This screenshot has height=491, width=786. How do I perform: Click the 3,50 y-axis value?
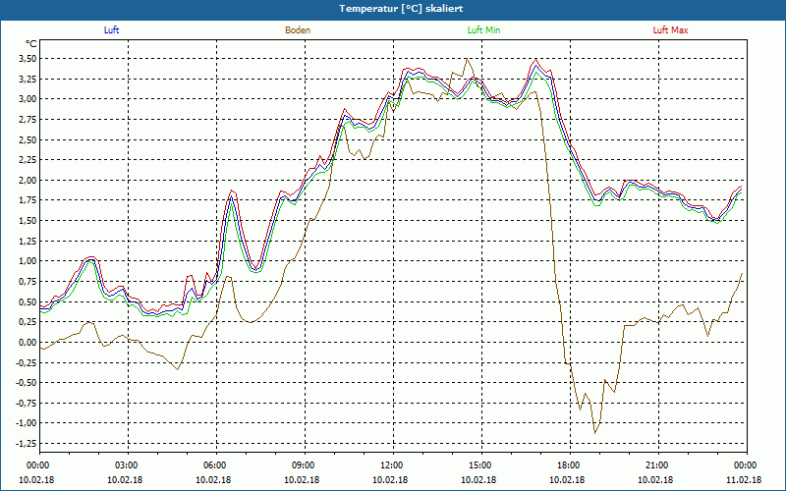(x=27, y=59)
